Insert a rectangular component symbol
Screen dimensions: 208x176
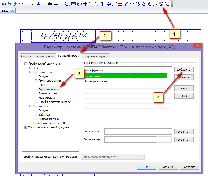(109, 3)
